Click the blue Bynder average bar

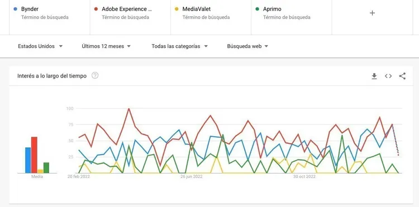coord(28,160)
